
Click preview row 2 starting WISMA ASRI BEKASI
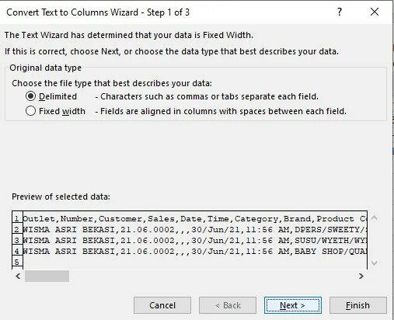click(195, 230)
